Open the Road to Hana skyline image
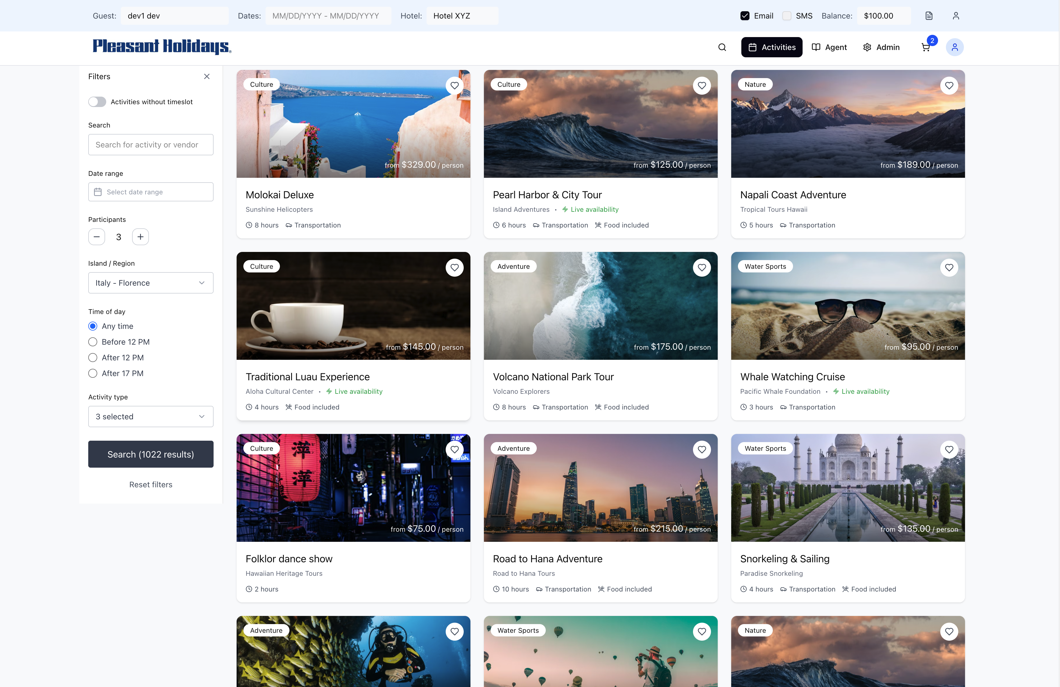1060x687 pixels. pyautogui.click(x=601, y=488)
